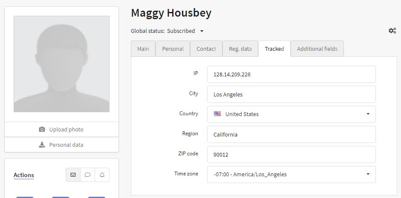This screenshot has width=401, height=198.
Task: Select the email envelope action icon
Action: 73,175
